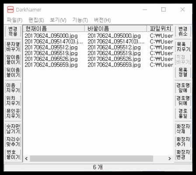
Task: Click the 경로명 뒤에 button
Action: pos(183,101)
